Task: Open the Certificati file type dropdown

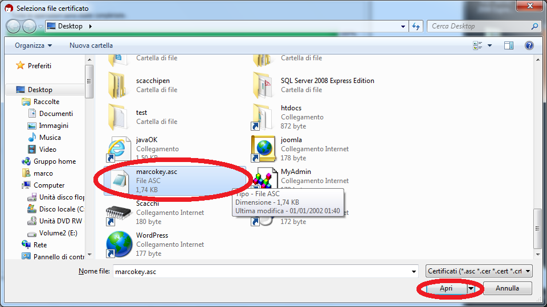Action: point(479,271)
